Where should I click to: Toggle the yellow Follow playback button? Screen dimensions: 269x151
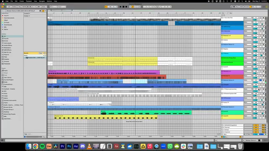point(106,7)
